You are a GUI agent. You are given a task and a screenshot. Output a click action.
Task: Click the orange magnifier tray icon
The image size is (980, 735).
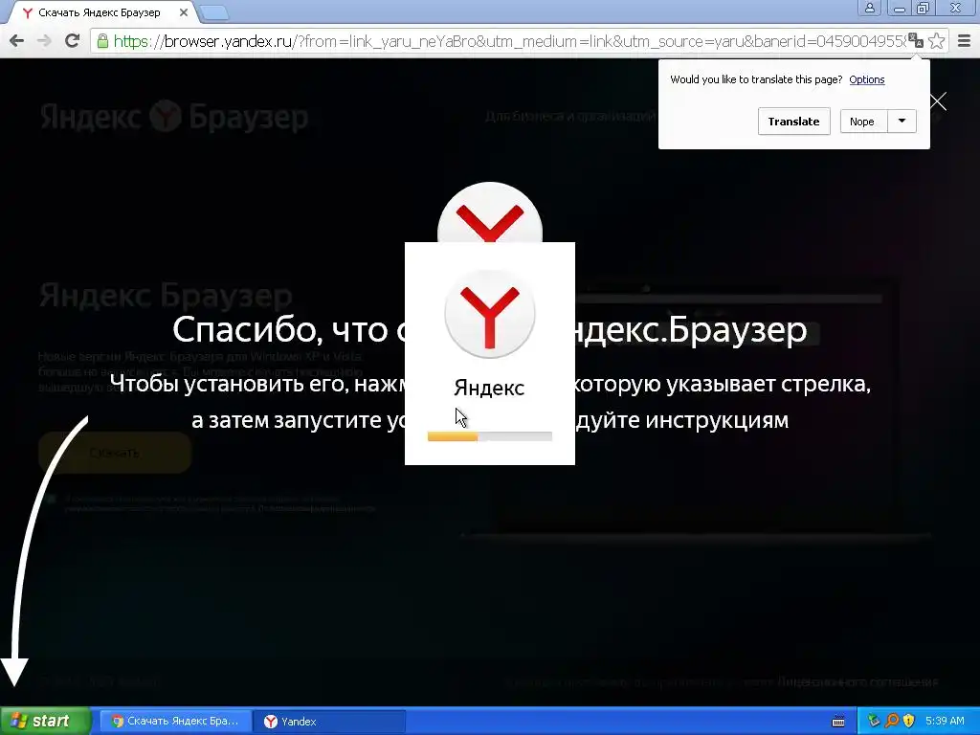(892, 722)
